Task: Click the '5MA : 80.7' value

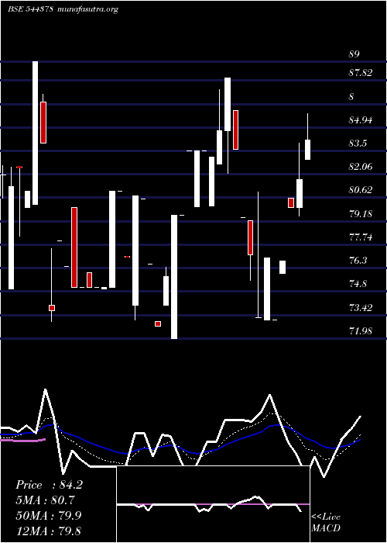Action: pos(45,500)
